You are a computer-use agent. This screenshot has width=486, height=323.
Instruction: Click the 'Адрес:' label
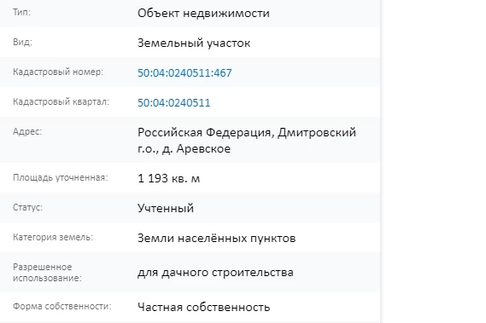tap(27, 131)
